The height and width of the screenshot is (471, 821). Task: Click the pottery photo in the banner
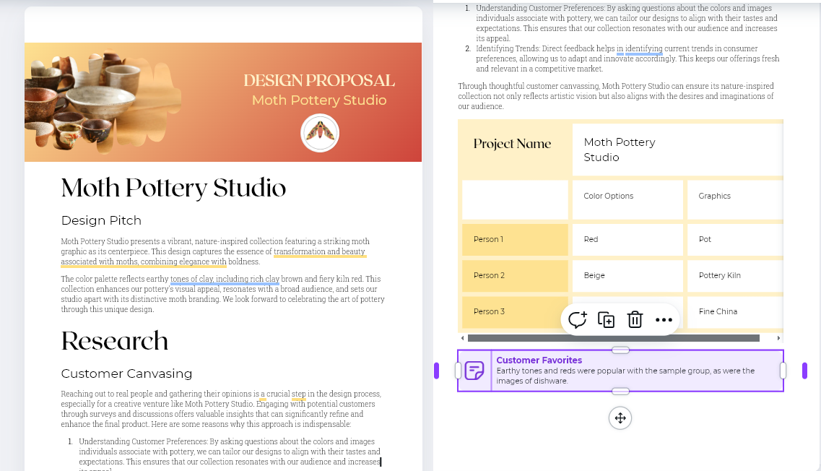coord(102,102)
